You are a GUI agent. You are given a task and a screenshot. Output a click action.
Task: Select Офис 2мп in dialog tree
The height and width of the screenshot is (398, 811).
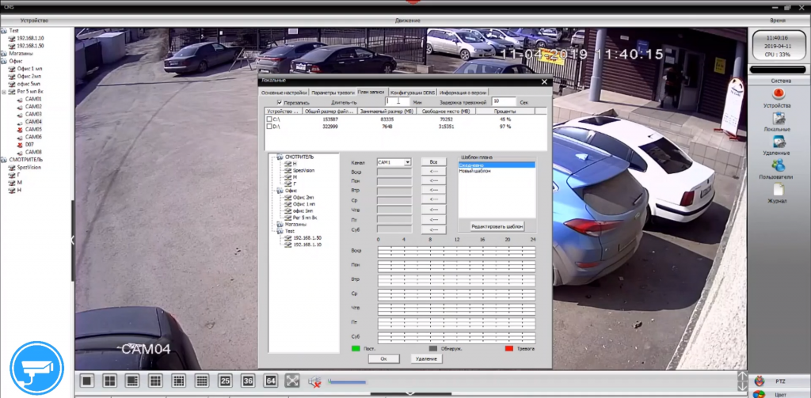click(x=303, y=198)
